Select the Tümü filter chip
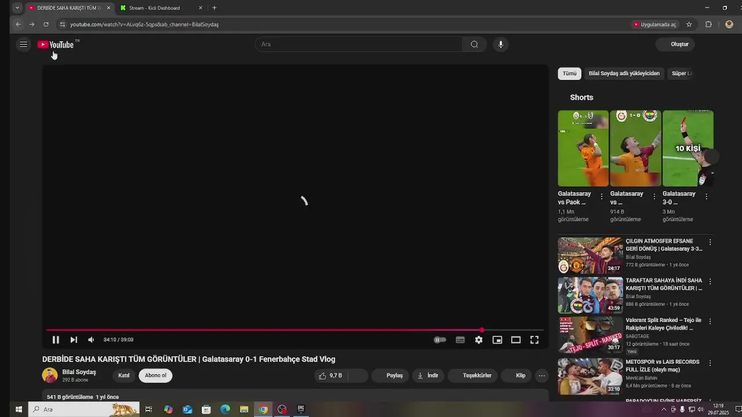 click(570, 74)
